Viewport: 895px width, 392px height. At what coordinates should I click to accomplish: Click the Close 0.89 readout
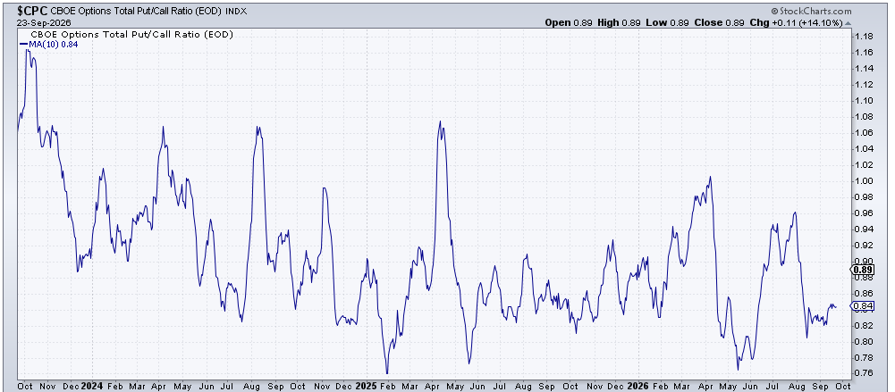click(719, 23)
